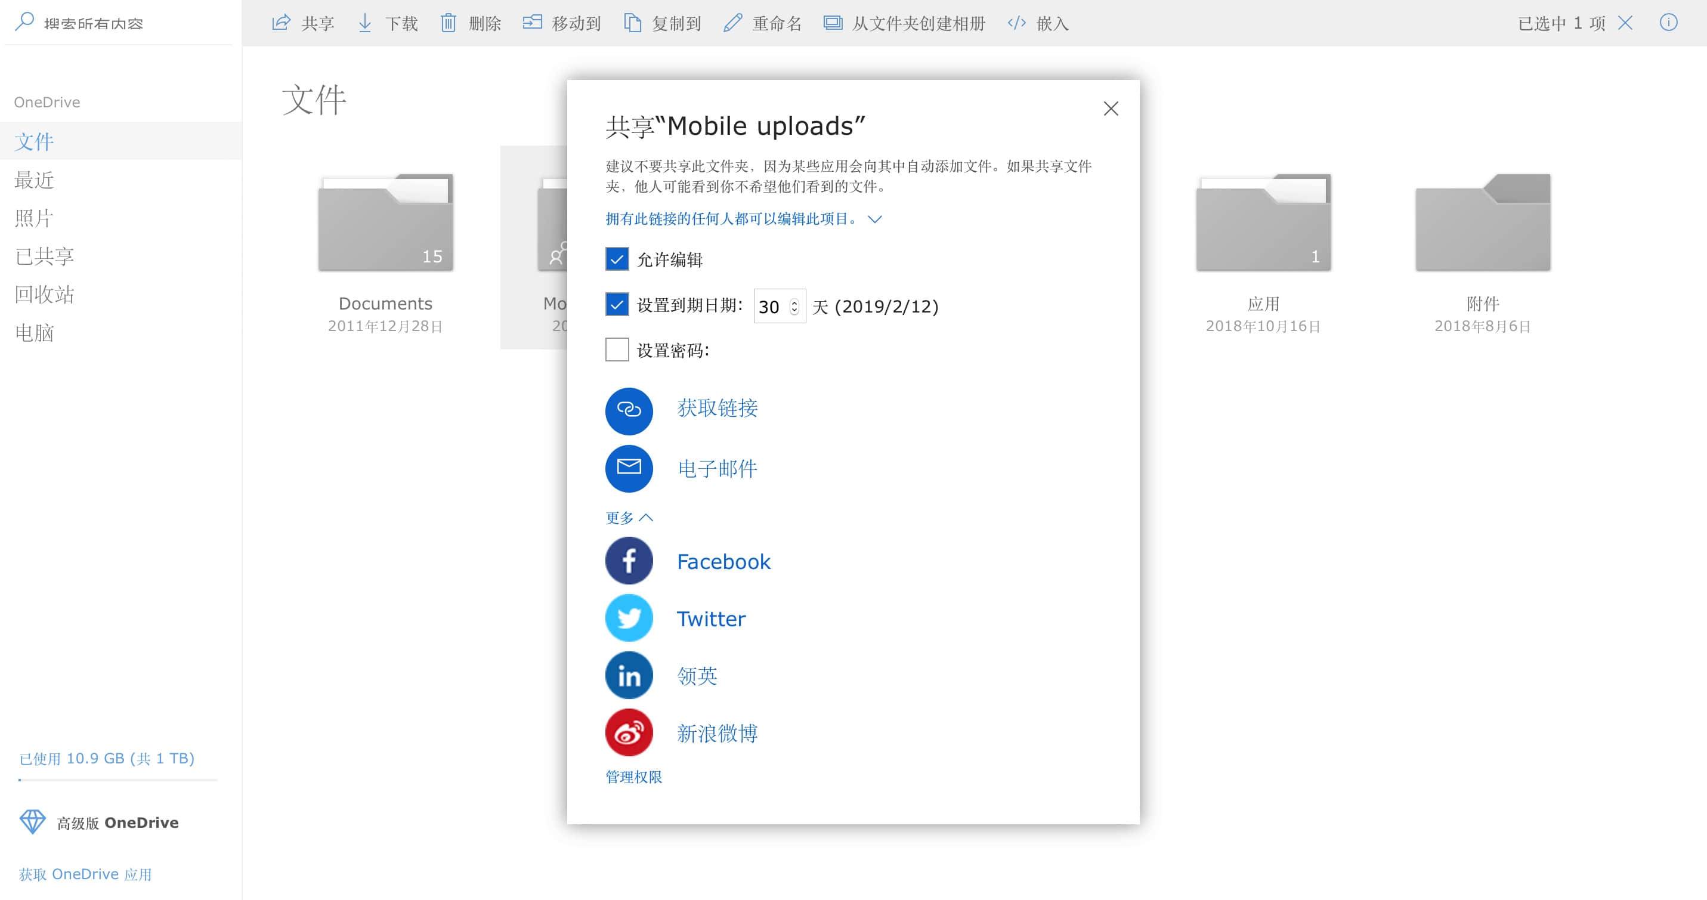Click the 复制到 copy-to icon
1707x900 pixels.
[x=633, y=23]
